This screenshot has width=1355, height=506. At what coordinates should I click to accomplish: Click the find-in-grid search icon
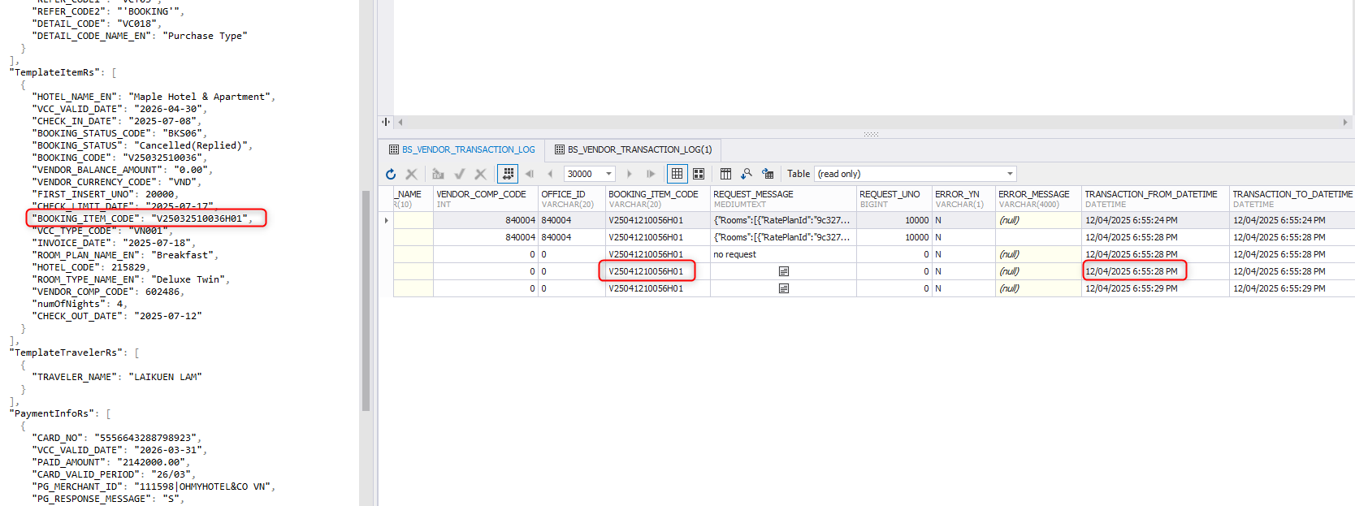[x=747, y=174]
